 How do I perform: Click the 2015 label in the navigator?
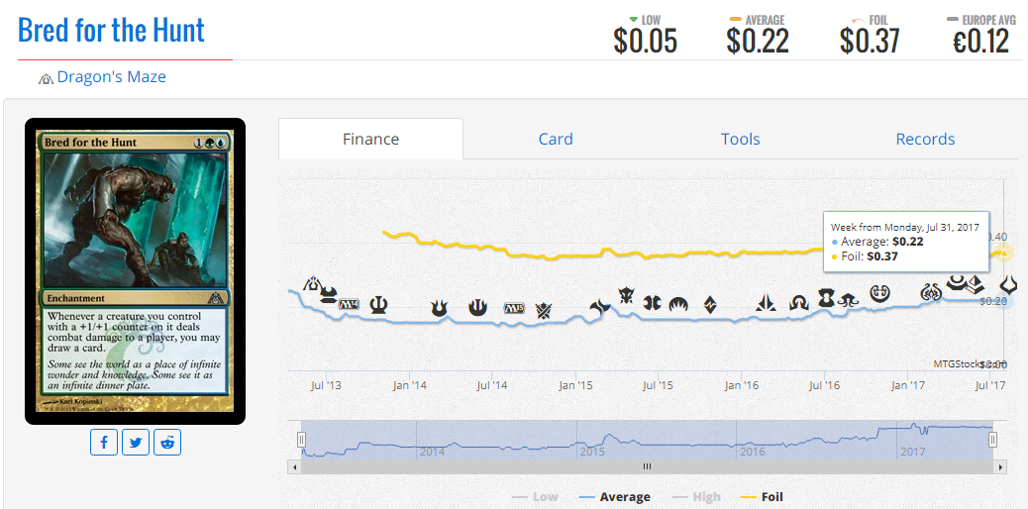[592, 452]
